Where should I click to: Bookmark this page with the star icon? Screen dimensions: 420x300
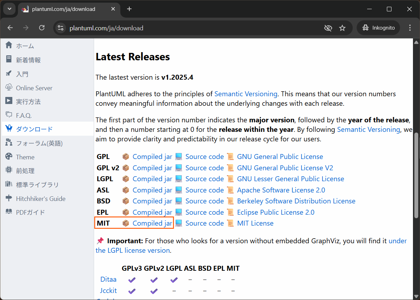click(x=342, y=28)
